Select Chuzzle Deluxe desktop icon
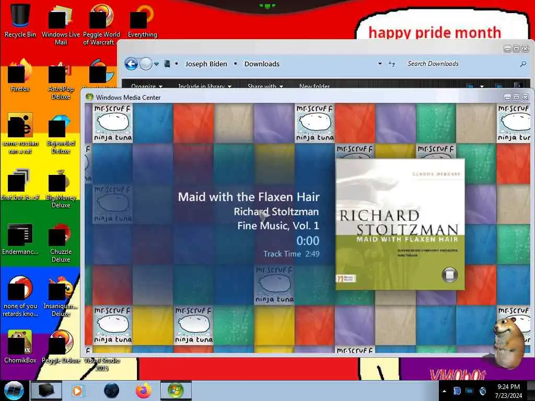This screenshot has width=535, height=401. (61, 243)
